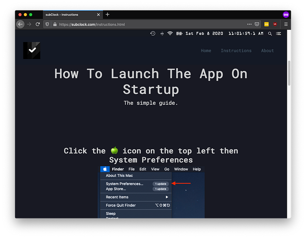306x238 pixels.
Task: Save page to Pocket
Action: click(257, 24)
